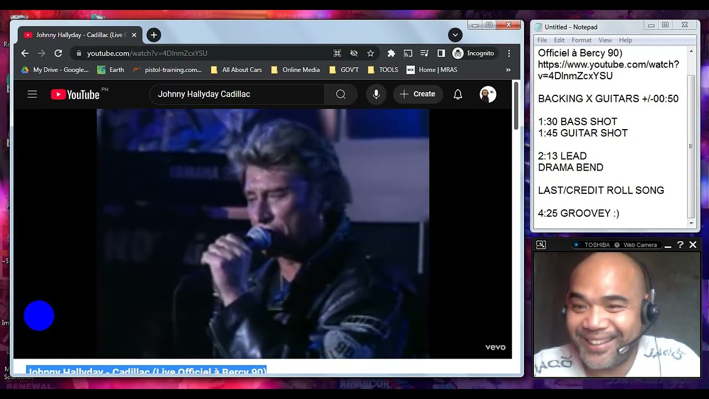Expand the All About Cars bookmark folder
The width and height of the screenshot is (709, 399).
pyautogui.click(x=236, y=70)
